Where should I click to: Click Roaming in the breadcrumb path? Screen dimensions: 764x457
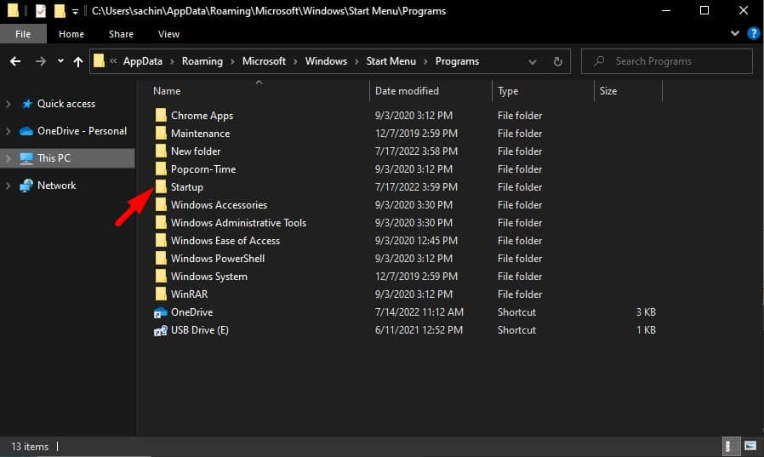tap(202, 61)
